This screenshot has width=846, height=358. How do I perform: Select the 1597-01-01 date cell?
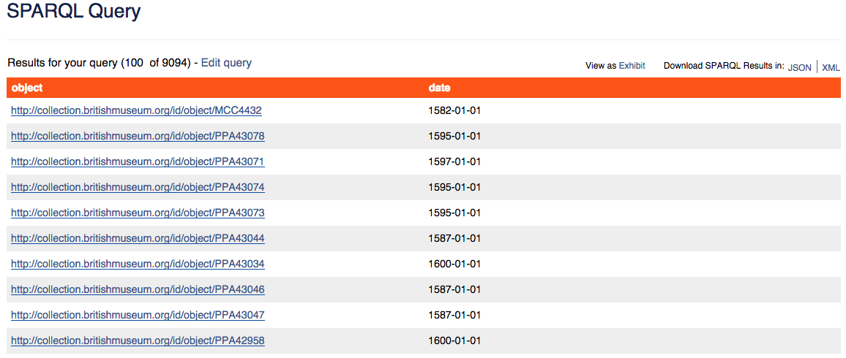pos(454,161)
